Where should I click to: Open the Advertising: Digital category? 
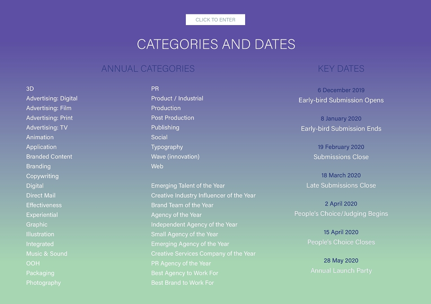[52, 98]
